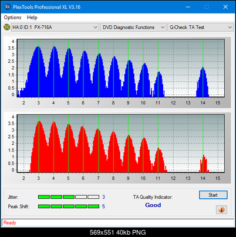Click the 'Jitter:' label

click(13, 197)
